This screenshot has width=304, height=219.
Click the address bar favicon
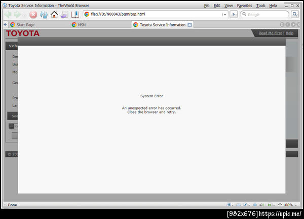click(87, 14)
